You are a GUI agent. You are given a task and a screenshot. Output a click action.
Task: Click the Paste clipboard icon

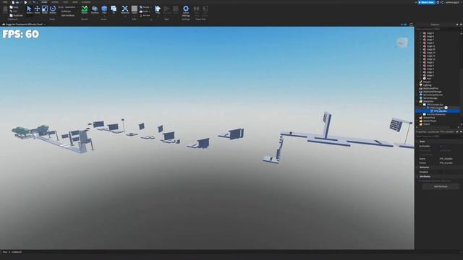[x=5, y=9]
